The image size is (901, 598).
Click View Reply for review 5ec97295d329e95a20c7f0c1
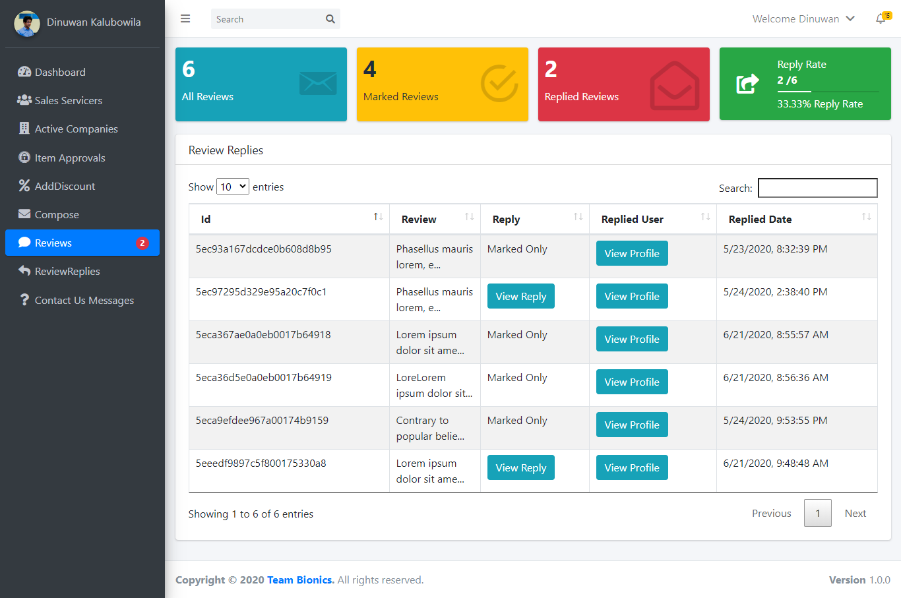pos(520,296)
